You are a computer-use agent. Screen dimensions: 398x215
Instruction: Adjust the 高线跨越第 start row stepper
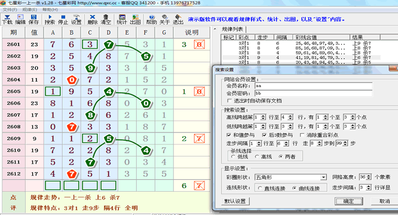(x=263, y=118)
